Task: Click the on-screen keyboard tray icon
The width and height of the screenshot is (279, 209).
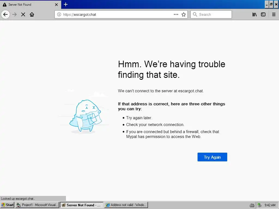Action: (252, 205)
